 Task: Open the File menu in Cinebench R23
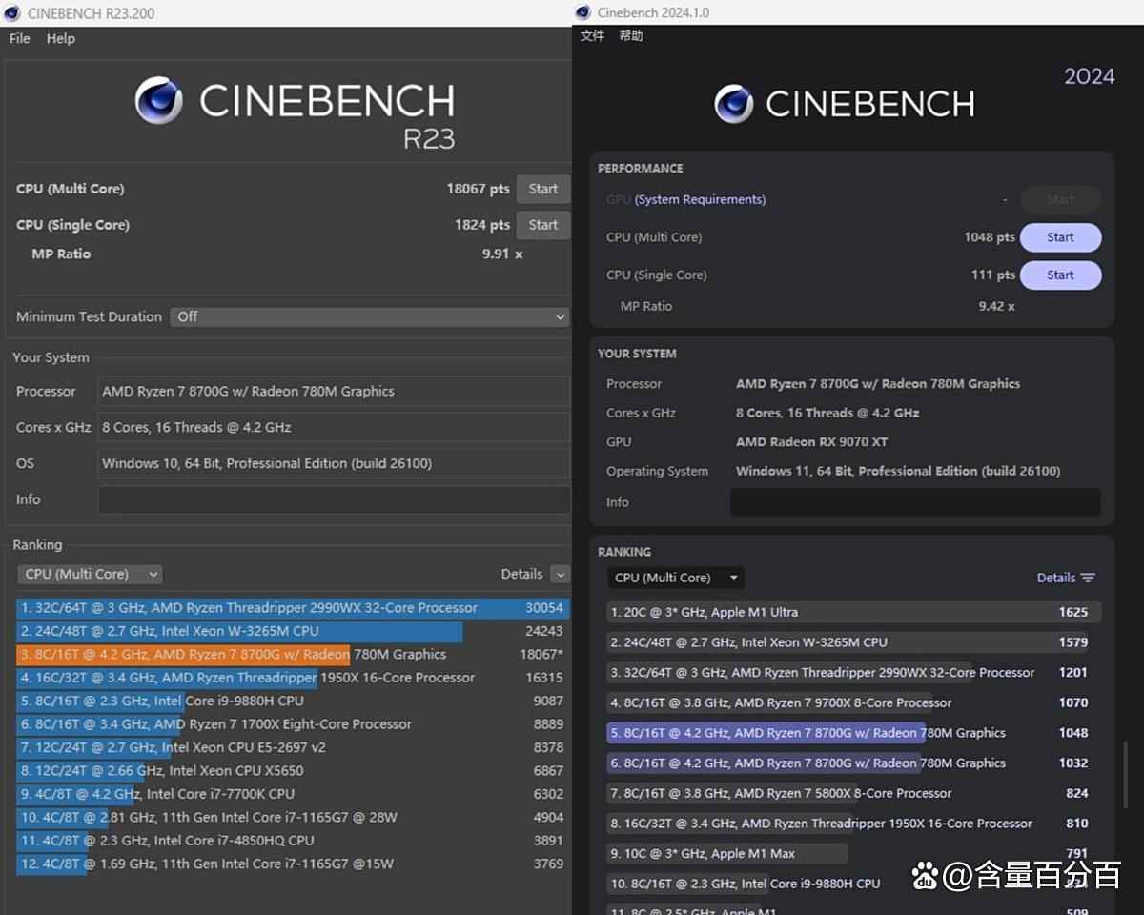[x=20, y=38]
